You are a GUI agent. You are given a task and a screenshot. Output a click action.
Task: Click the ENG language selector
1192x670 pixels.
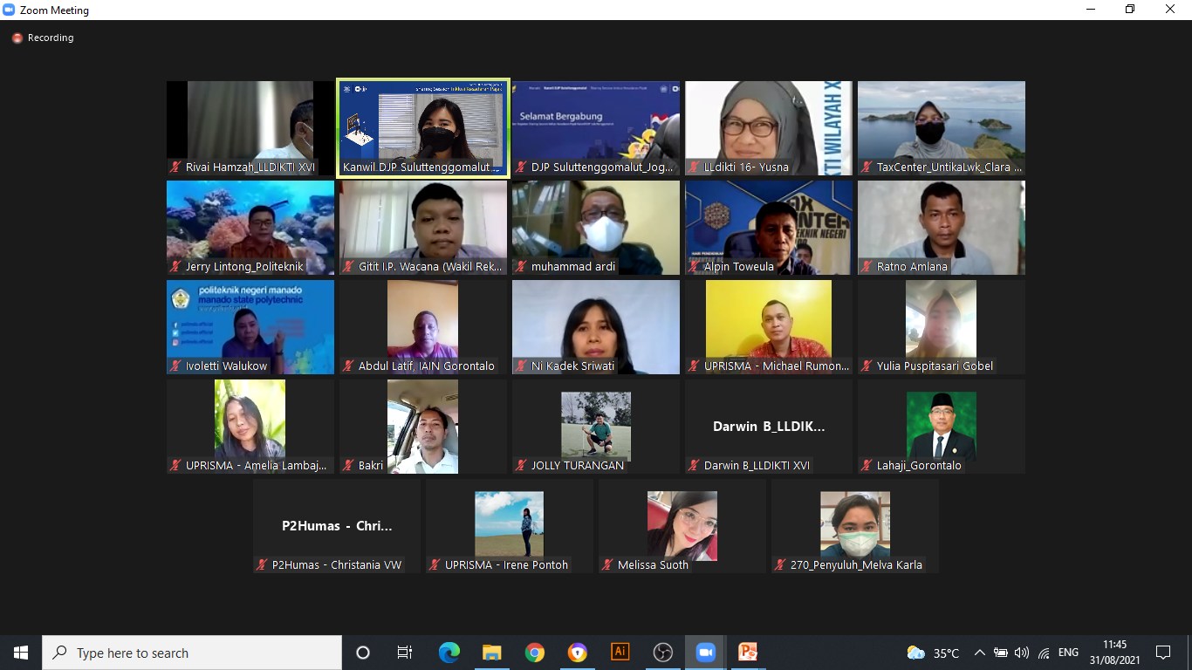tap(1068, 653)
